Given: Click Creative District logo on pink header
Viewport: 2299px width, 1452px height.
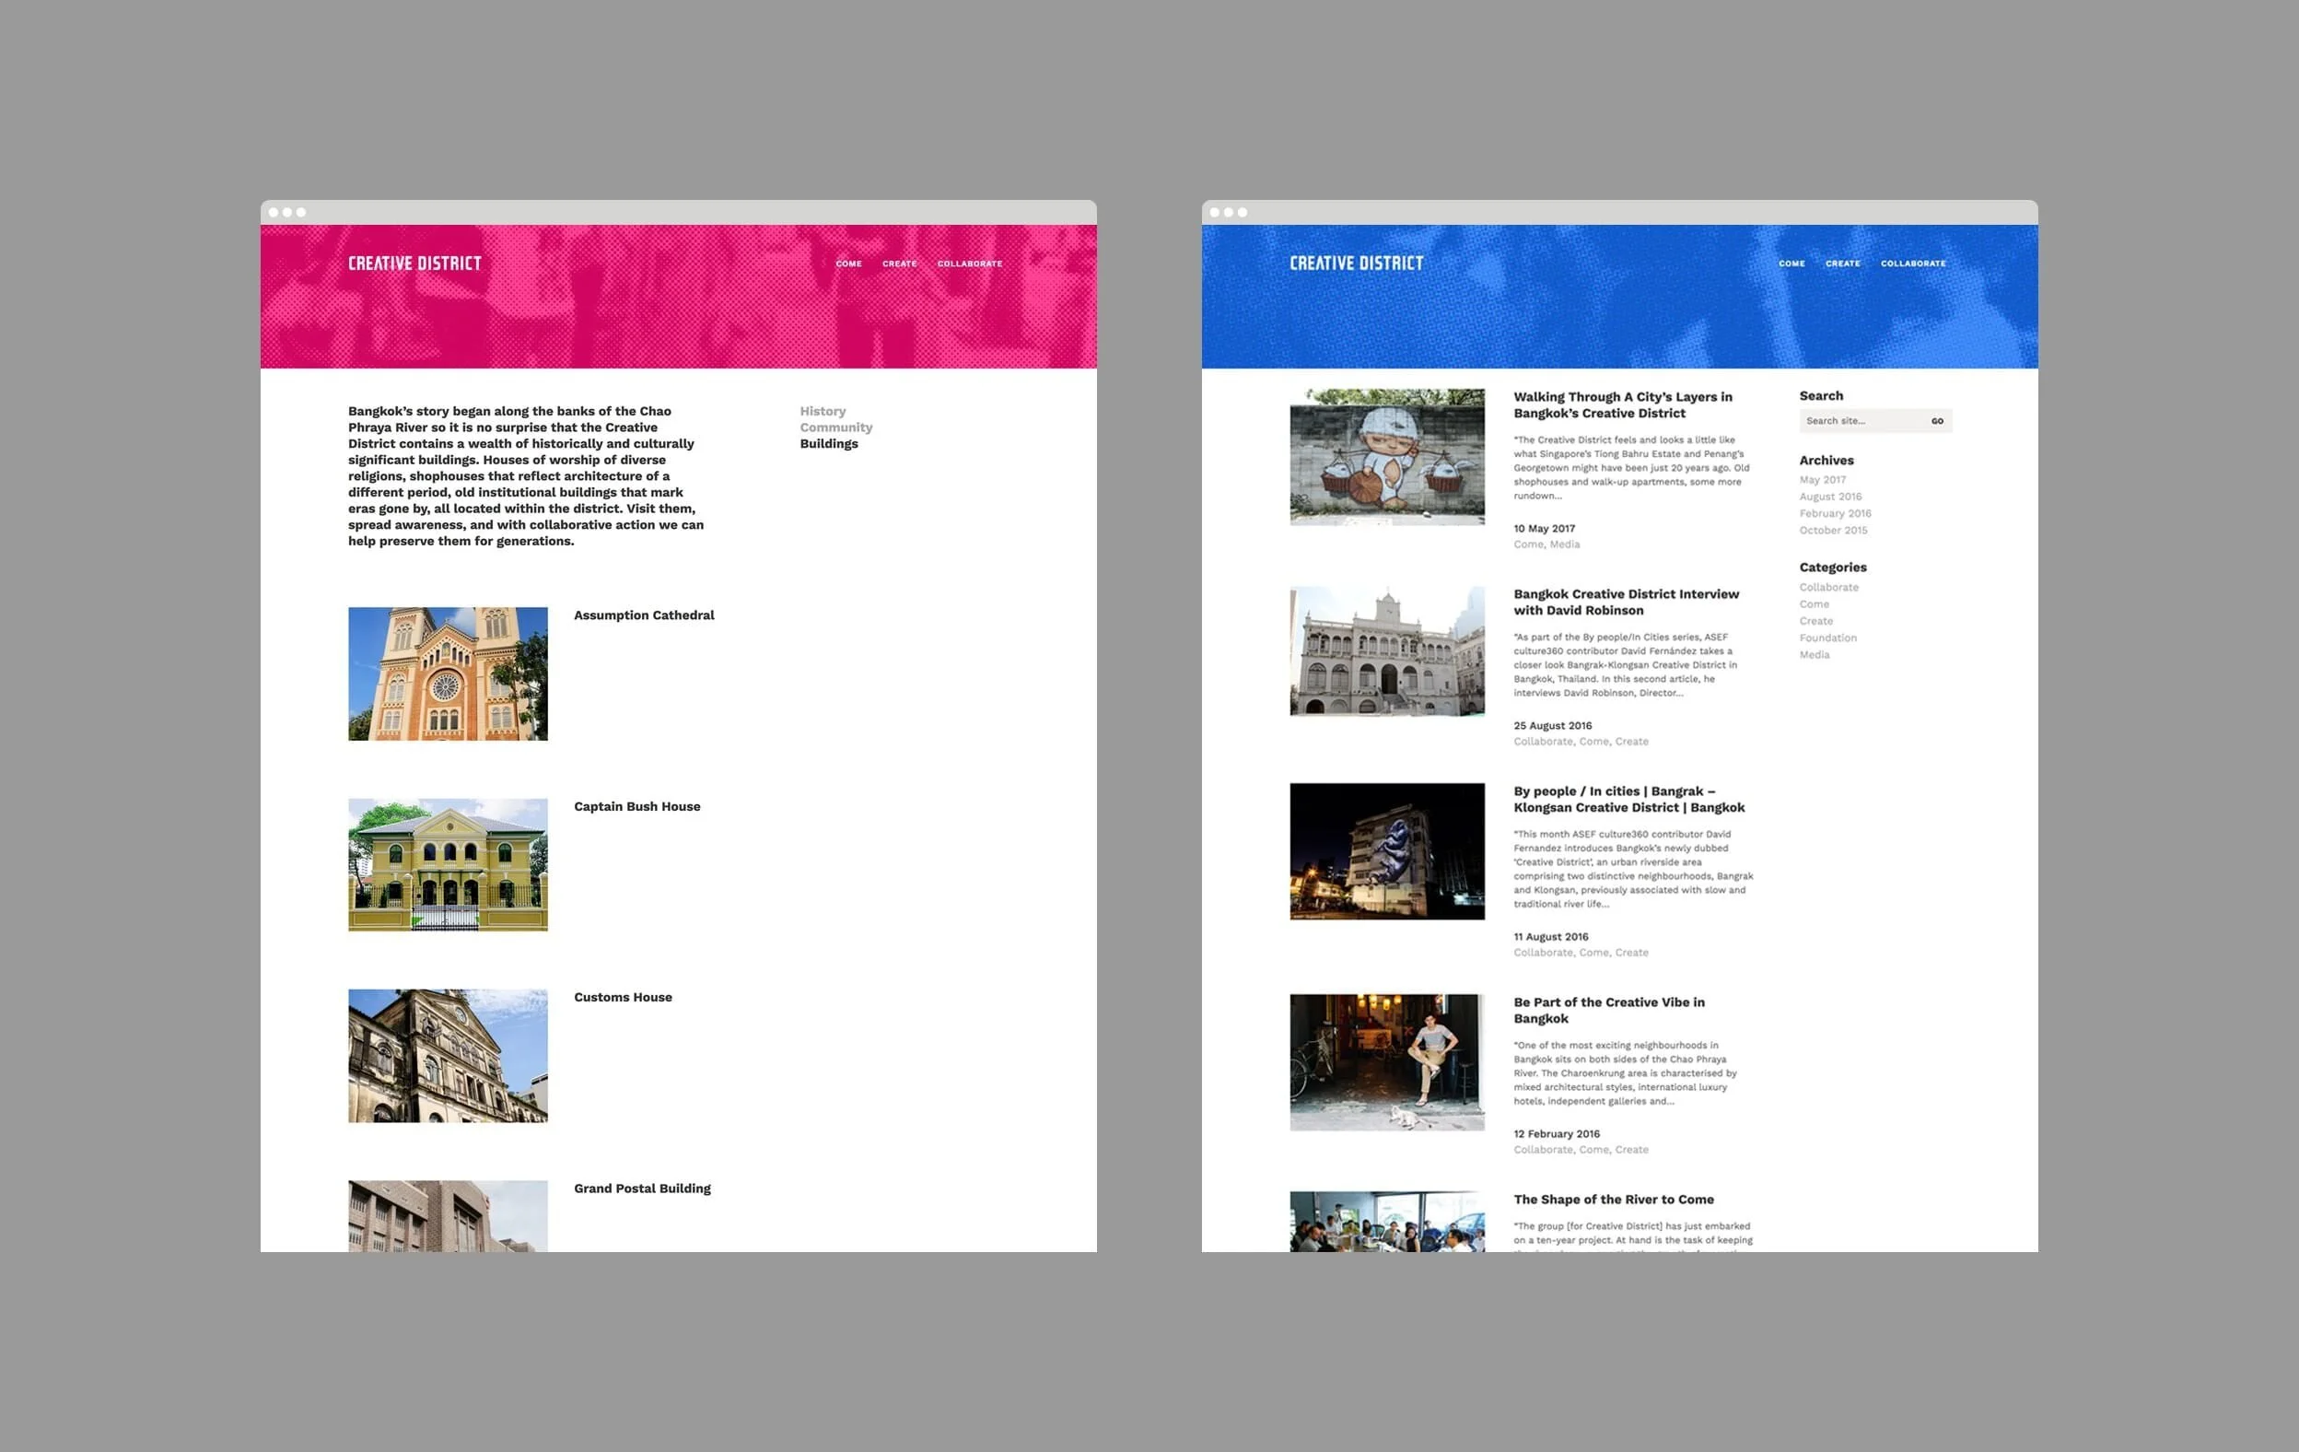Looking at the screenshot, I should click(x=414, y=263).
